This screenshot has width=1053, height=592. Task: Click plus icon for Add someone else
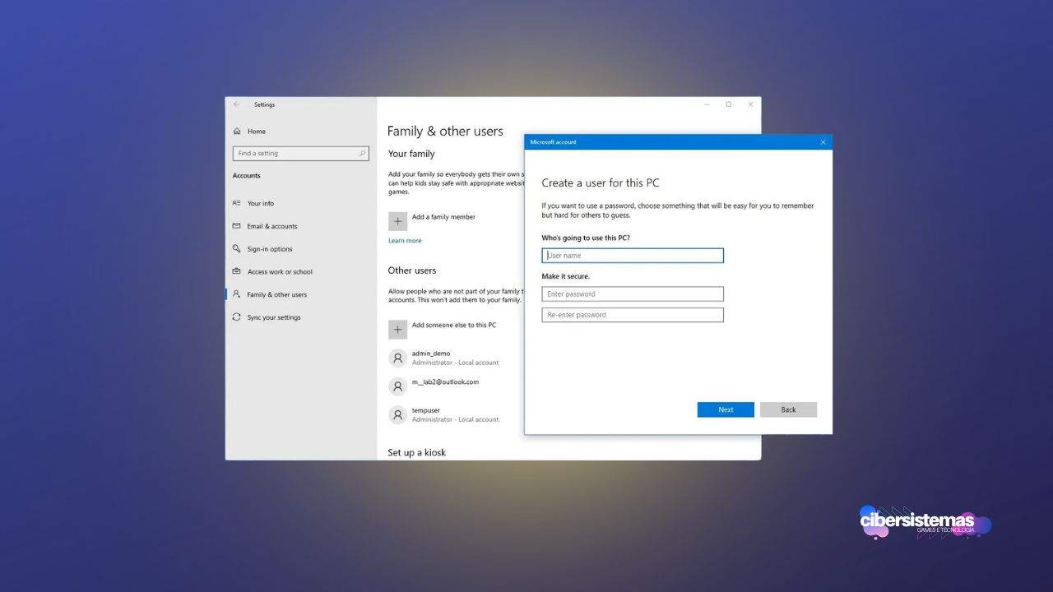pyautogui.click(x=397, y=329)
